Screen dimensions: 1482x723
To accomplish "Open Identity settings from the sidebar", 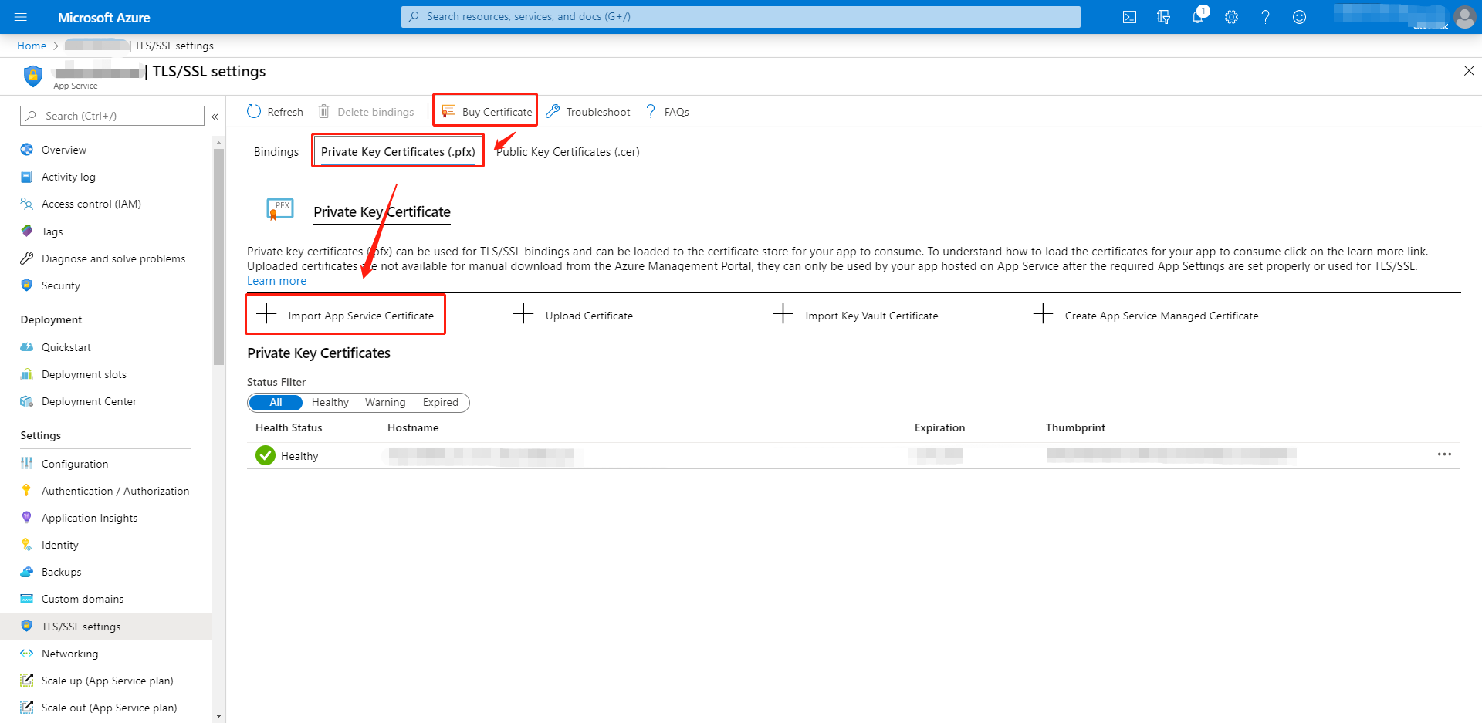I will (59, 544).
